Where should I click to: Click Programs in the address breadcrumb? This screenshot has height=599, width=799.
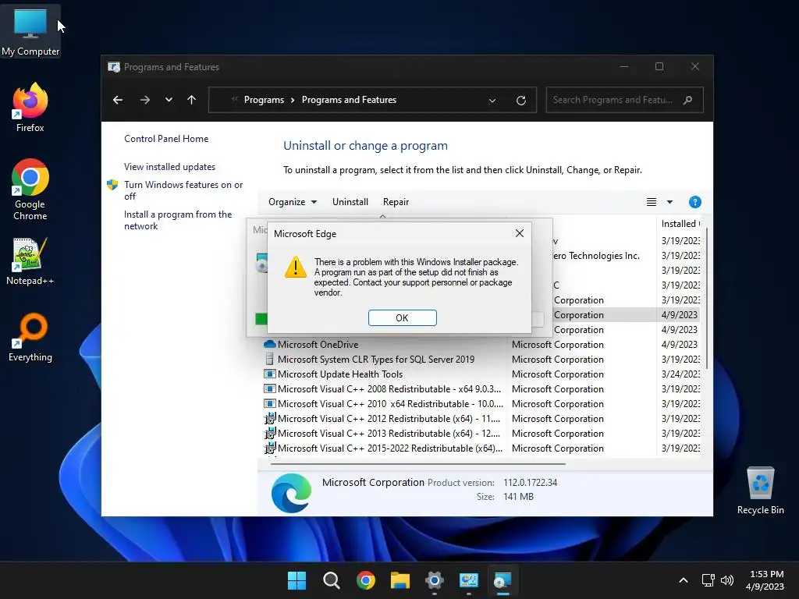pos(264,100)
